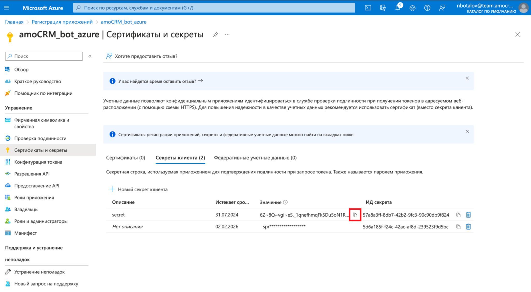
Task: Open the У вас найдется время оставить отзыв link
Action: 160,81
